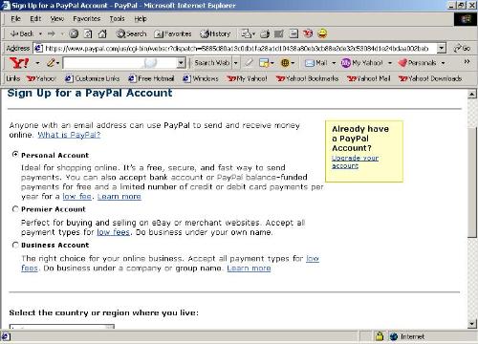Viewport: 478px width, 344px height.
Task: Open the Yahoo! logo dropdown arrow
Action: click(x=37, y=63)
